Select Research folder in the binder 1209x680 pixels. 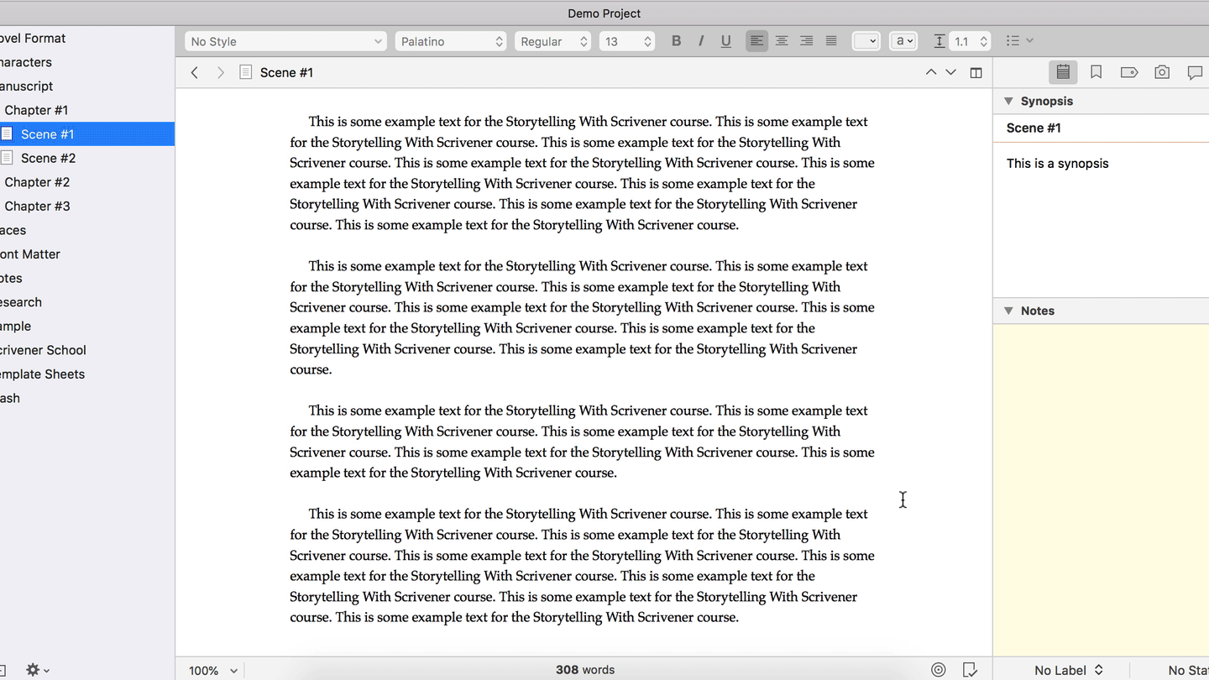point(87,302)
